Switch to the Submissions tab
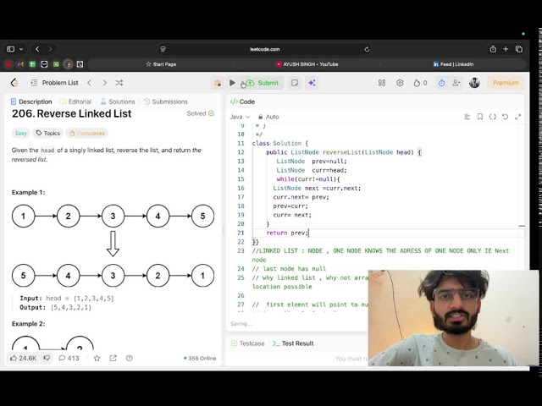This screenshot has height=406, width=542. click(166, 101)
